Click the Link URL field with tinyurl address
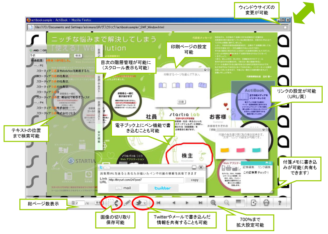Screen dimensions: 328x234 pyautogui.click(x=146, y=180)
